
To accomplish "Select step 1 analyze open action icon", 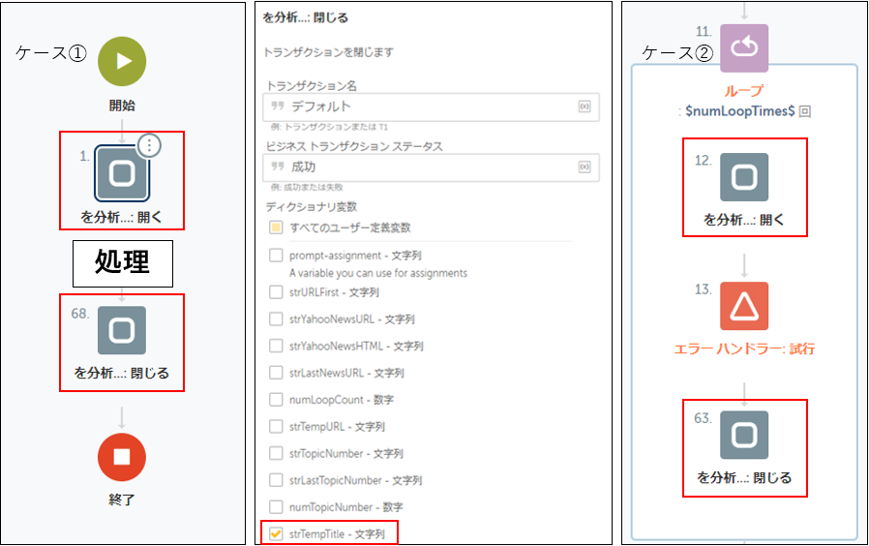I will point(122,173).
